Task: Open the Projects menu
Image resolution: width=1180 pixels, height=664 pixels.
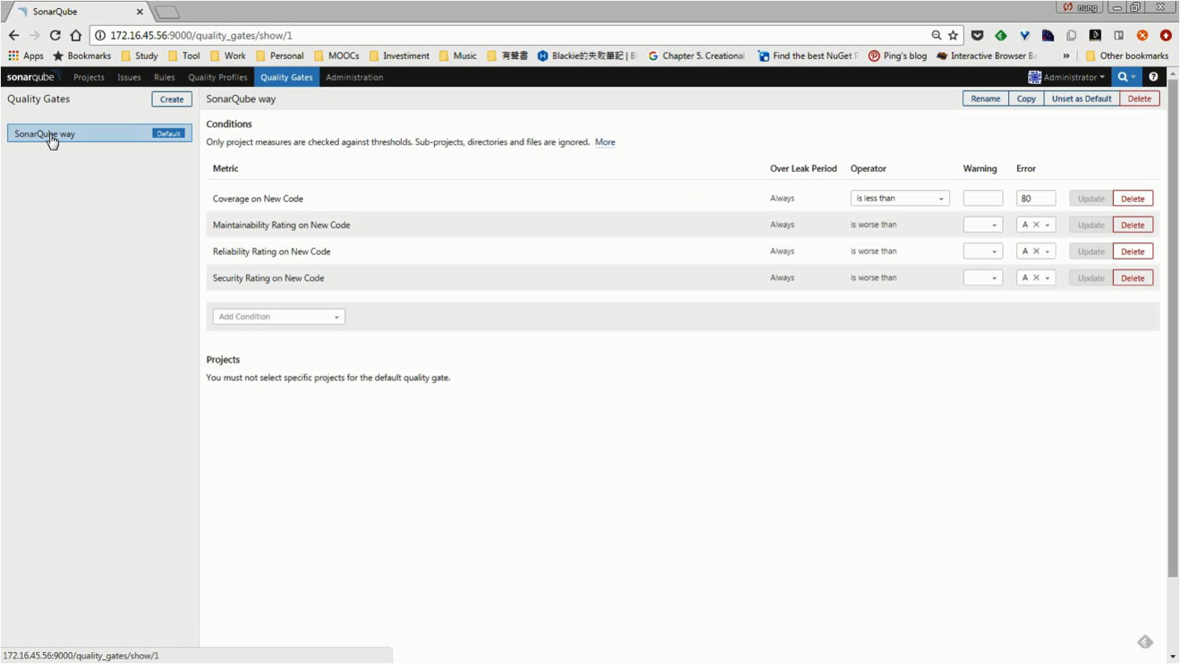Action: [x=89, y=77]
